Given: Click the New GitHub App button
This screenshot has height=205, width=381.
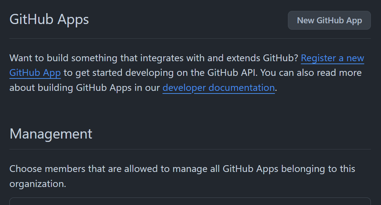Looking at the screenshot, I should pos(329,20).
